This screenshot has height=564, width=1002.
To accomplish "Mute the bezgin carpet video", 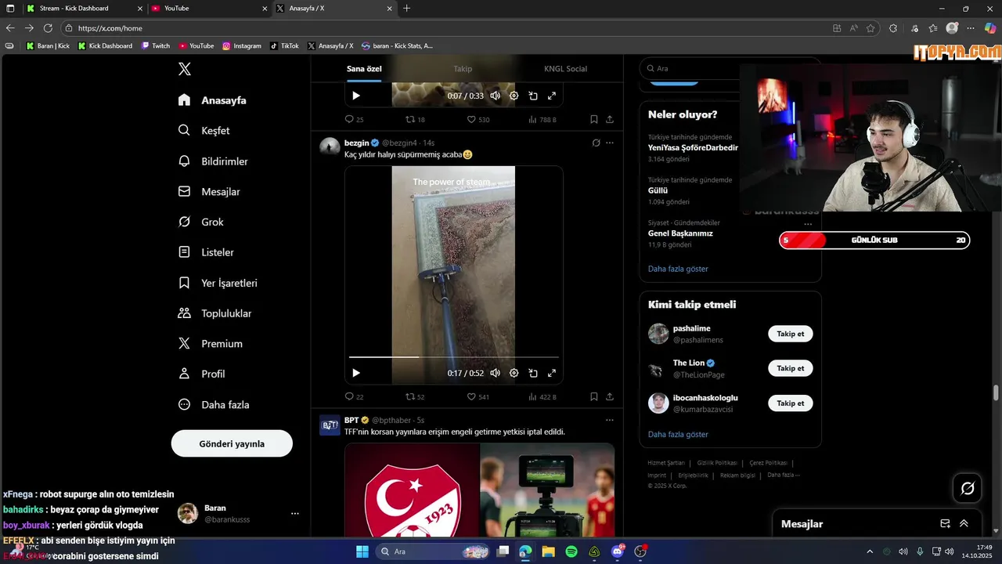I will point(496,374).
